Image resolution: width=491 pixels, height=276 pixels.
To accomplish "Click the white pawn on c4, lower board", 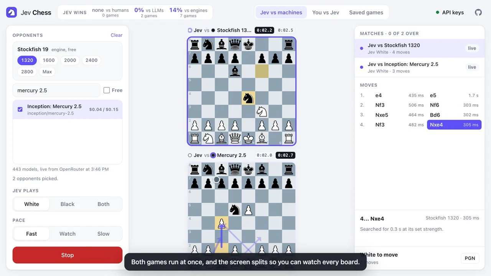I will (221, 223).
